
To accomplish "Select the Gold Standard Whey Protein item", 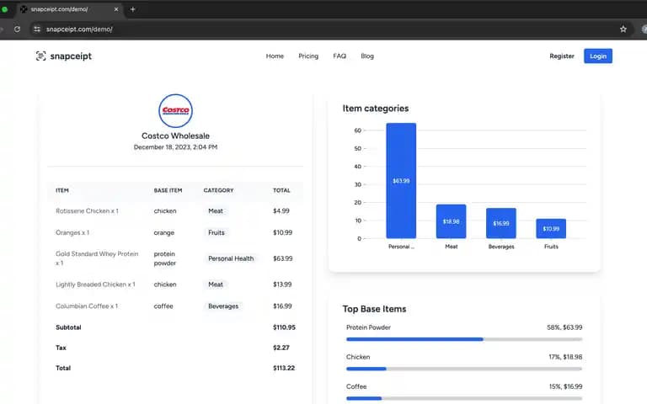I will pos(97,258).
